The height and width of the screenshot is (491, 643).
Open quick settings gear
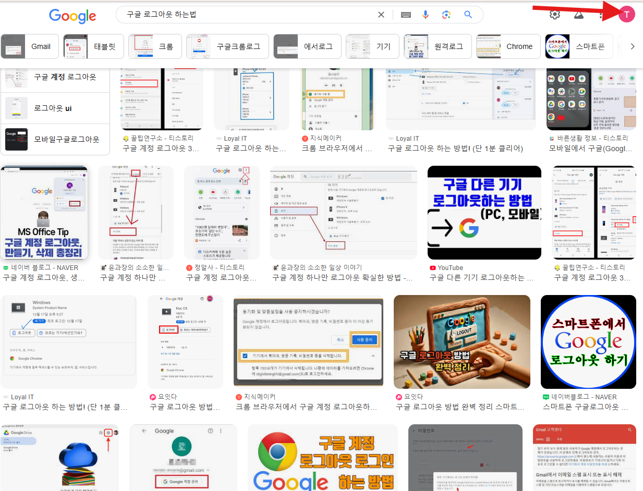click(555, 15)
